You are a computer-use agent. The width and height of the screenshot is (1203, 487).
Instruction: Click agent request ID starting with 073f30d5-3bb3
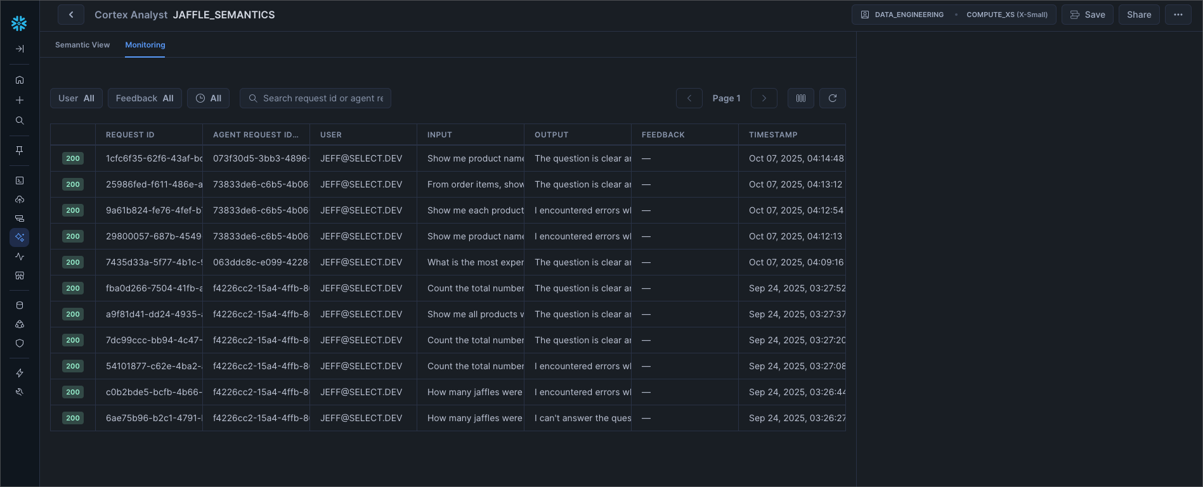(261, 158)
